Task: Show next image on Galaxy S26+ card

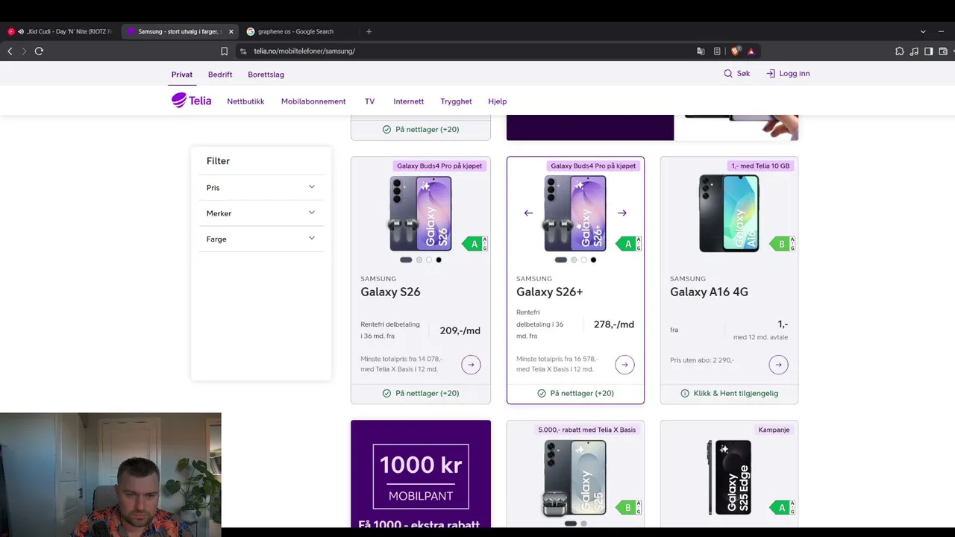Action: point(622,213)
